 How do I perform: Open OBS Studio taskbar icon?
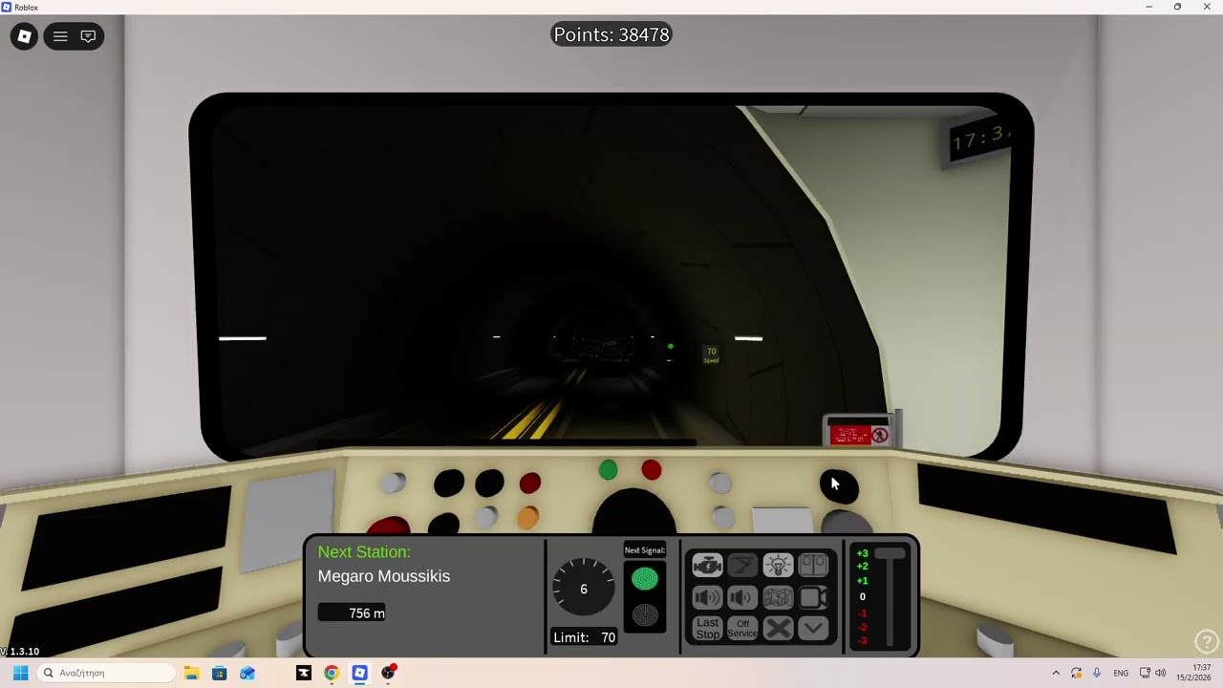388,673
